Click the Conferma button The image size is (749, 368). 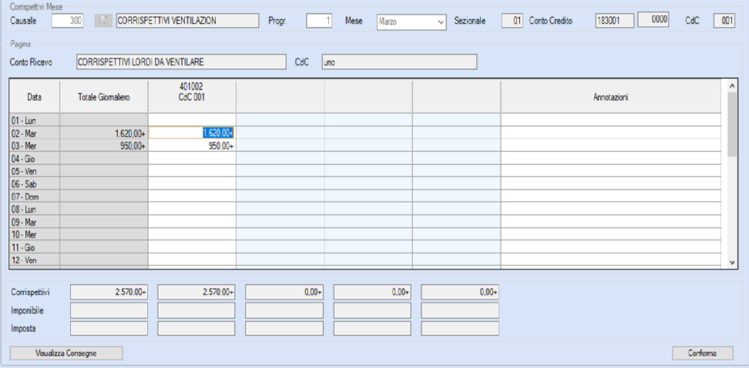point(703,353)
